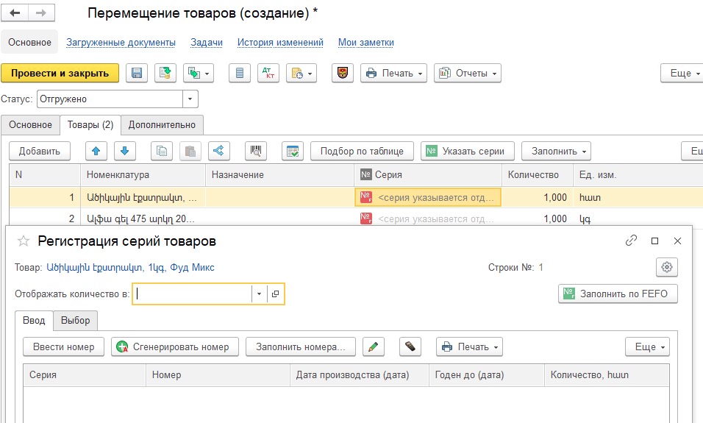Move row up with blue up arrow
Screen dimensions: 703x423
click(x=96, y=151)
